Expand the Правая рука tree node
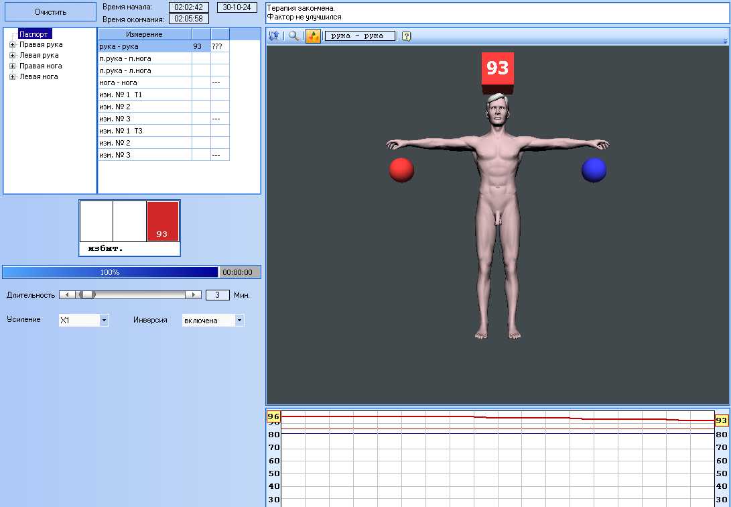Viewport: 731px width, 507px height. [13, 45]
